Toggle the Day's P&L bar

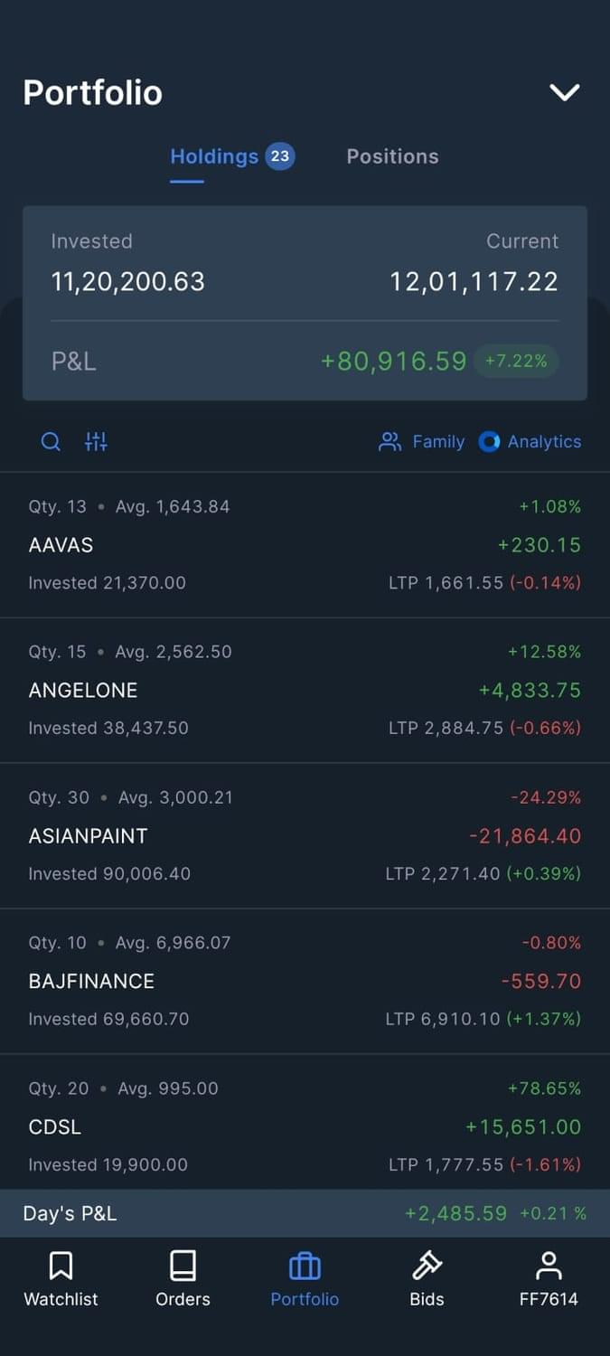[x=305, y=1213]
